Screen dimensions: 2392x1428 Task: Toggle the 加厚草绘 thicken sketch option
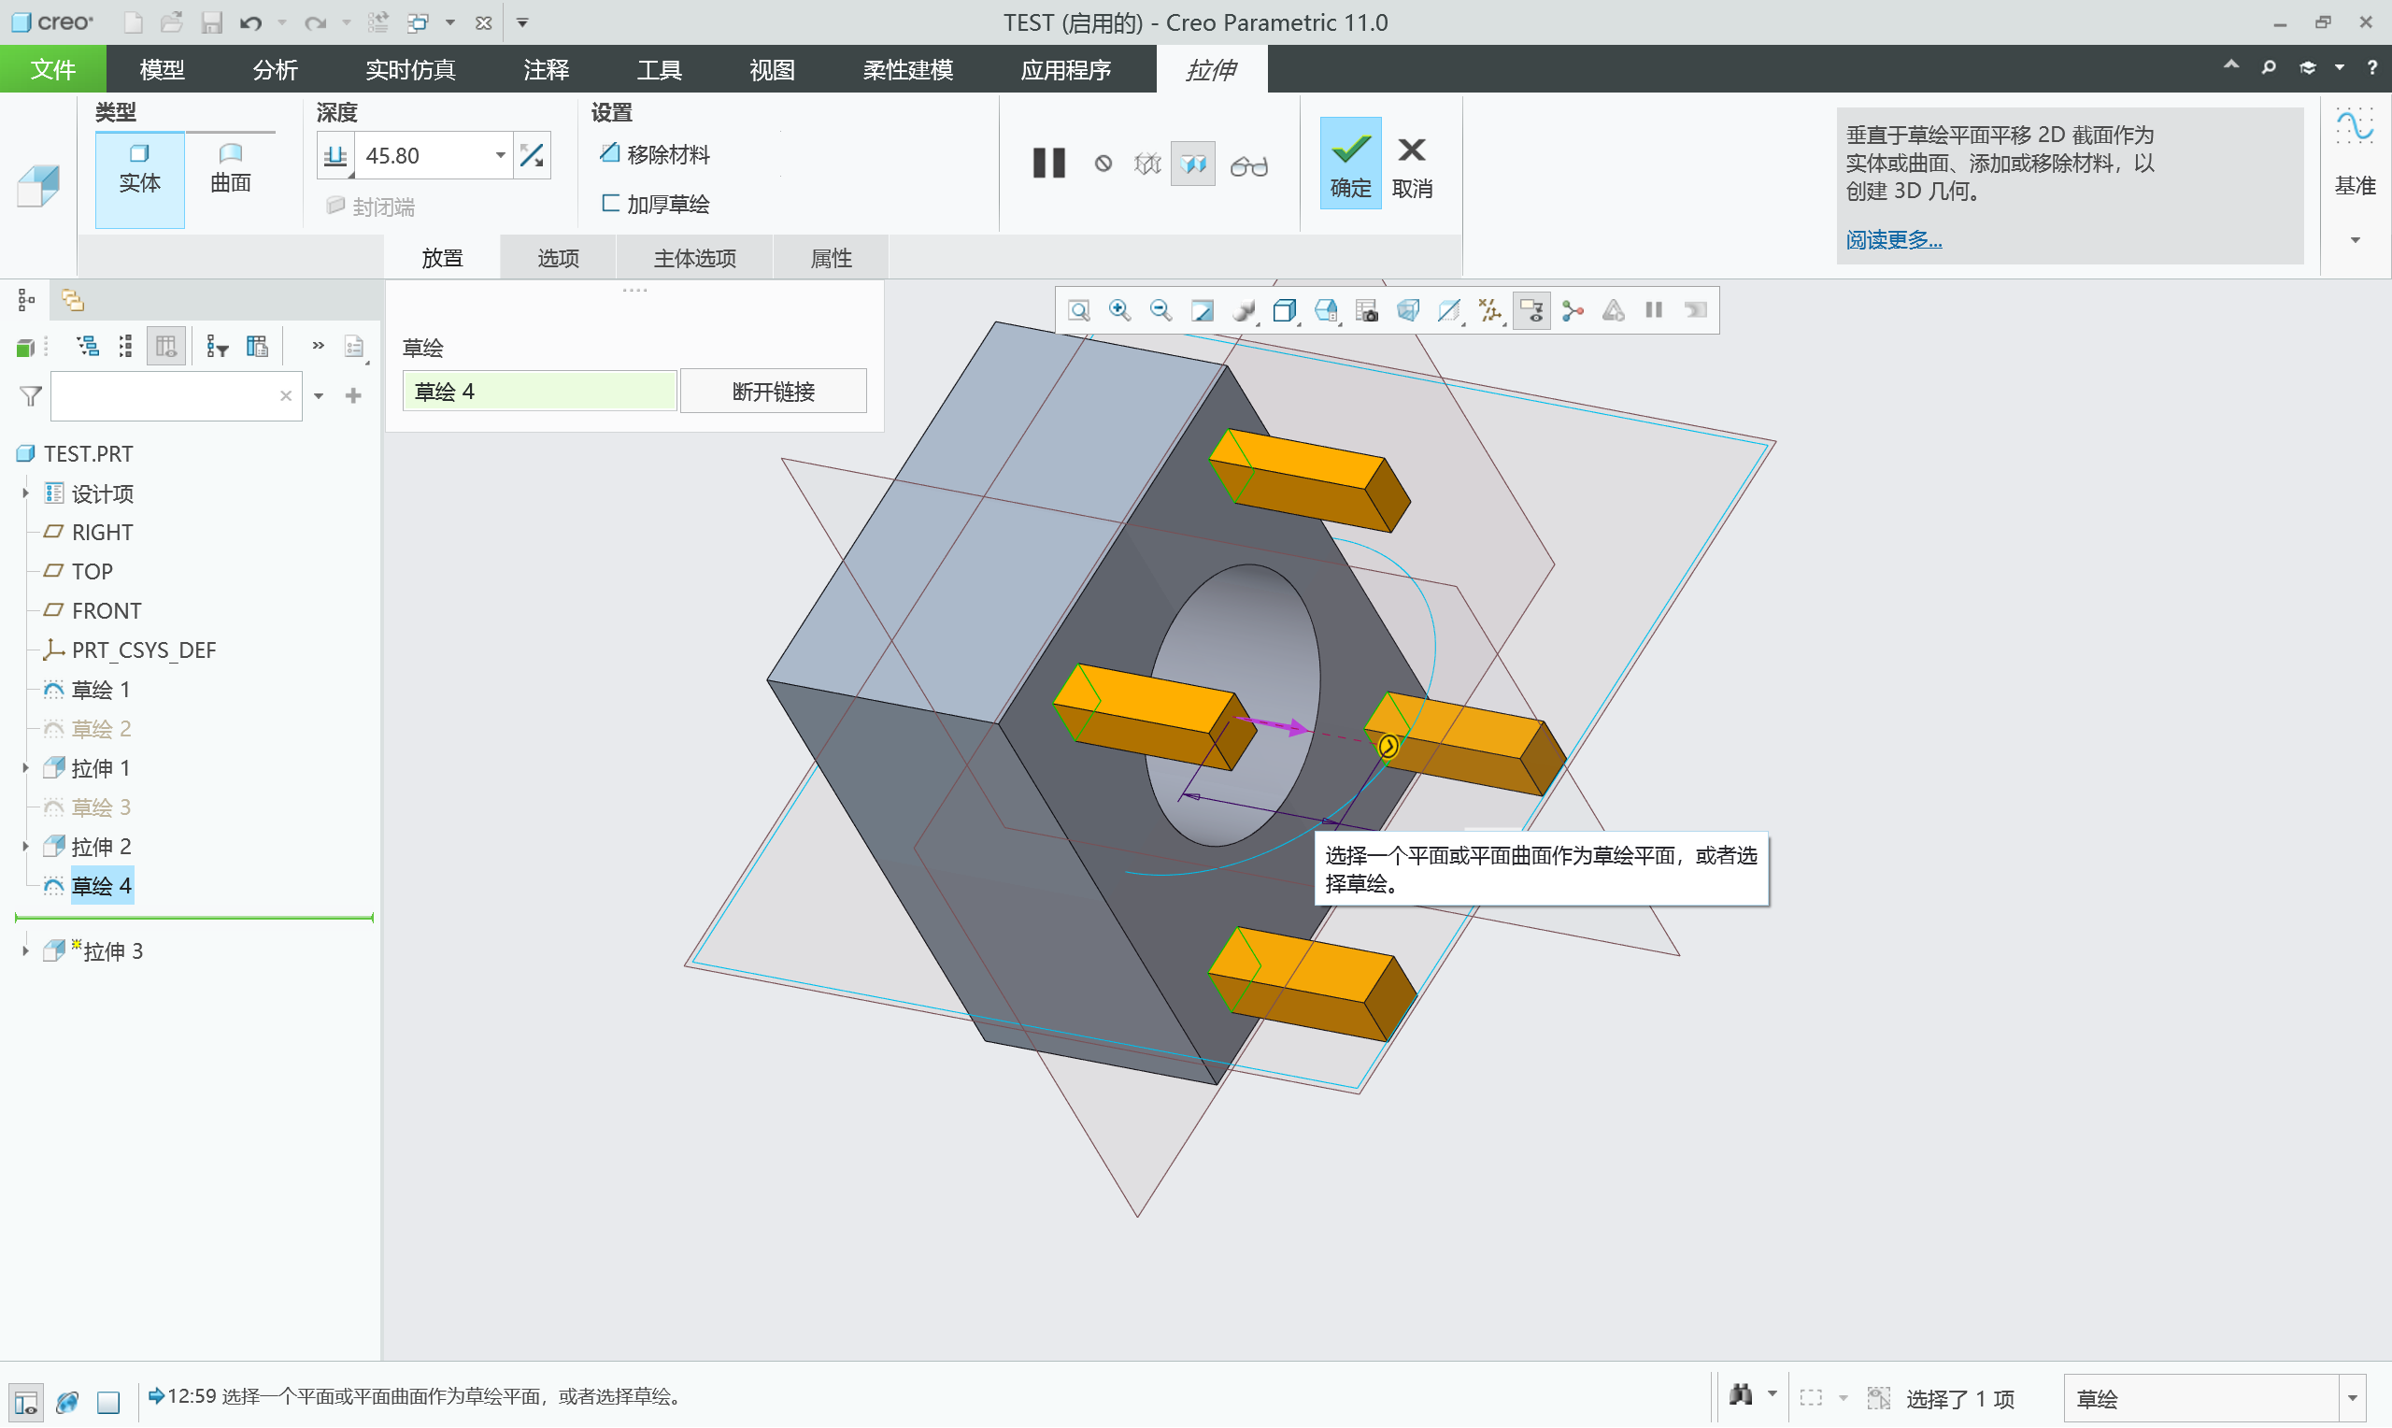pyautogui.click(x=655, y=204)
